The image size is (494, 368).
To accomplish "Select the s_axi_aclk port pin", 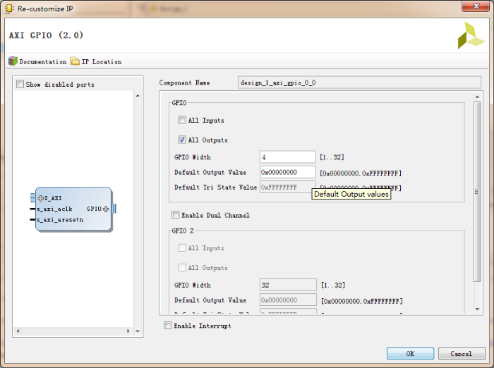I will [32, 209].
